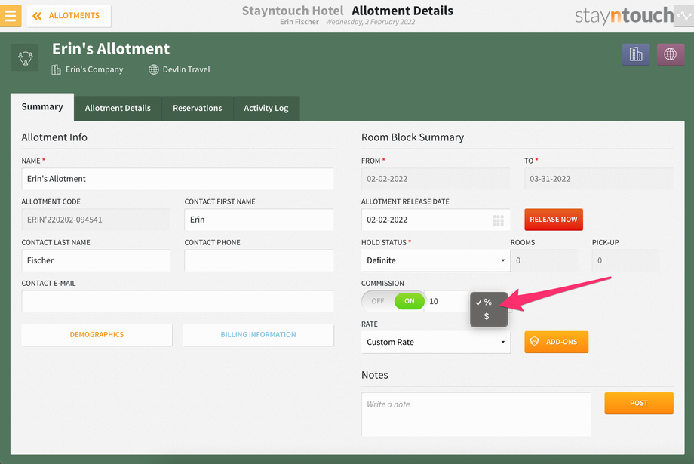Click the Pick-up count field

coord(626,260)
